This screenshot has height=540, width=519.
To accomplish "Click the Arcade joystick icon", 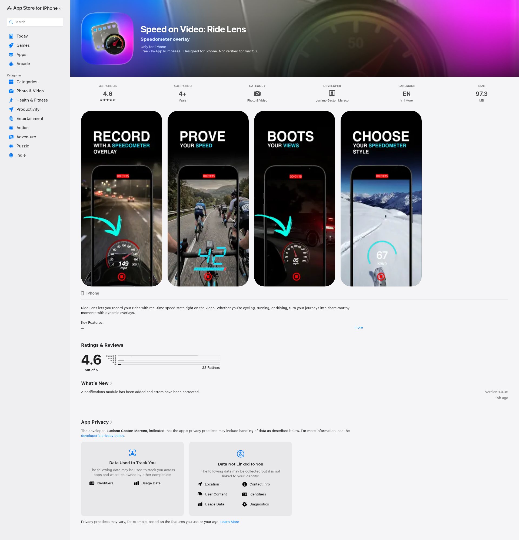I will coord(11,64).
